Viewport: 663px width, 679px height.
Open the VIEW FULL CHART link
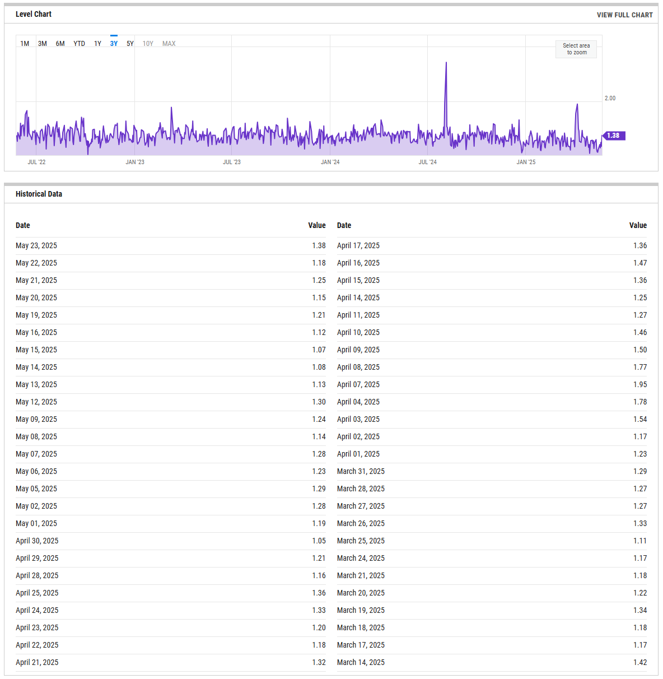(x=625, y=15)
